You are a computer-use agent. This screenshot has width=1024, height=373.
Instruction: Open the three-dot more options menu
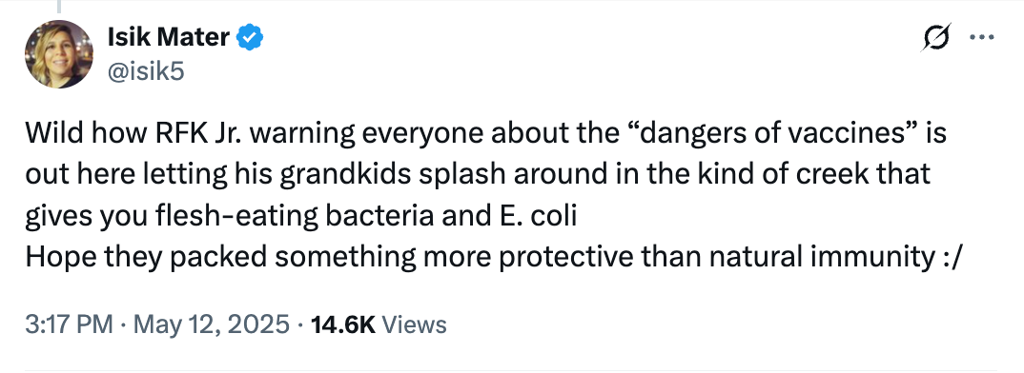[x=981, y=38]
